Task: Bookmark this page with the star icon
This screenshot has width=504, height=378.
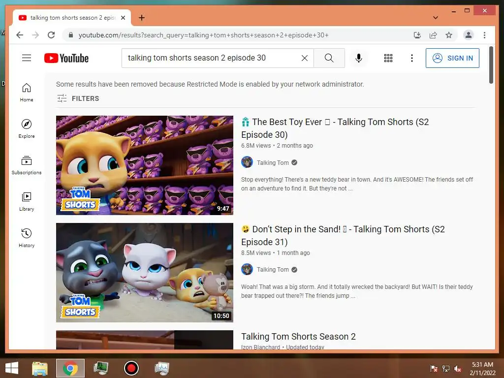Action: click(x=449, y=35)
